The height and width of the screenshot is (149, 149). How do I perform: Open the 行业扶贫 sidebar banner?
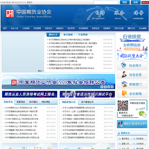(x=132, y=38)
